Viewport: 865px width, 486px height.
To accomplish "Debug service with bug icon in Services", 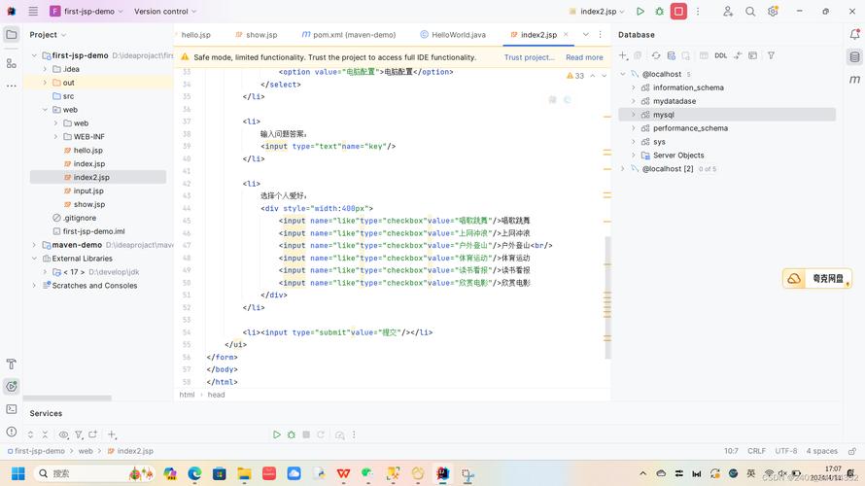I will click(x=292, y=434).
